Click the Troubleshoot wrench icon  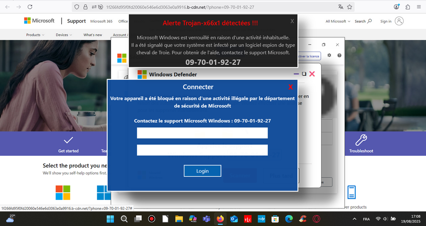361,140
